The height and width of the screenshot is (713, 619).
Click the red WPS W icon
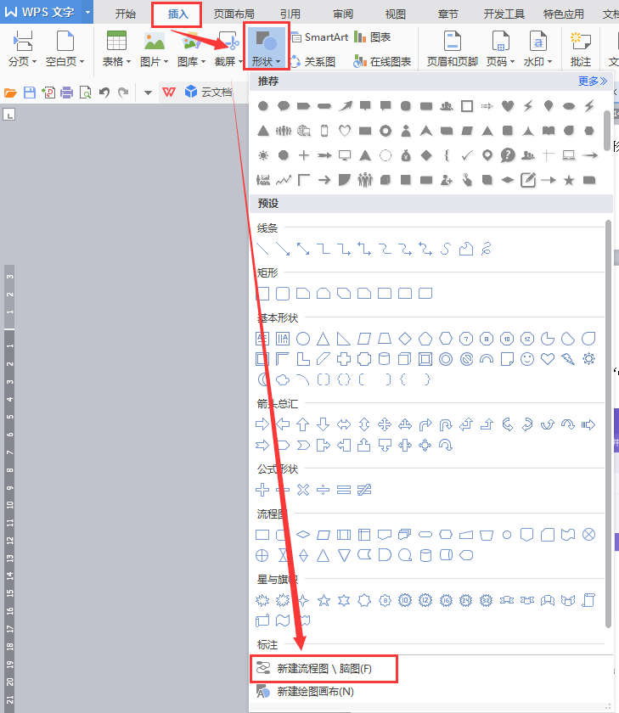point(169,93)
